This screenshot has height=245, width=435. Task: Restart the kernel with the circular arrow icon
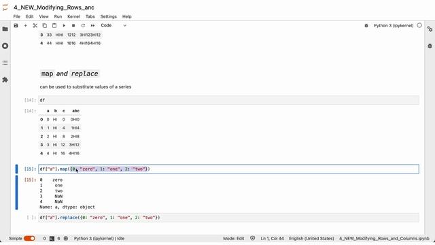pos(83,26)
